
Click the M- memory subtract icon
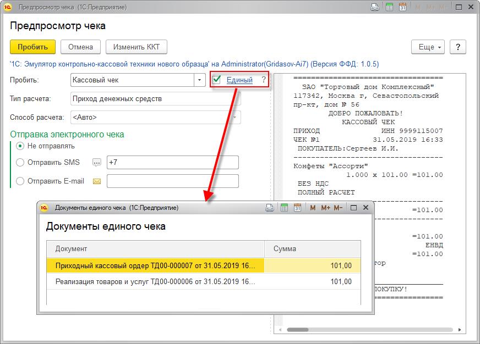click(x=338, y=208)
